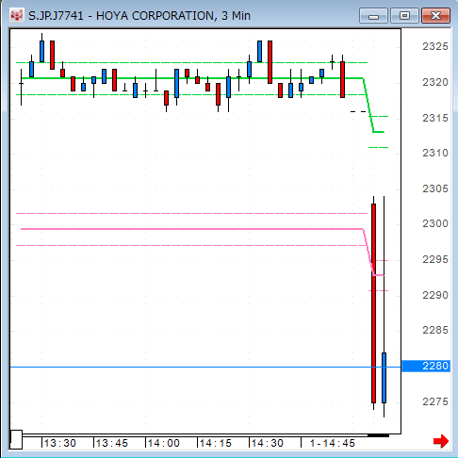This screenshot has height=458, width=458.
Task: Click the red arrow at bottom right
Action: tap(441, 441)
